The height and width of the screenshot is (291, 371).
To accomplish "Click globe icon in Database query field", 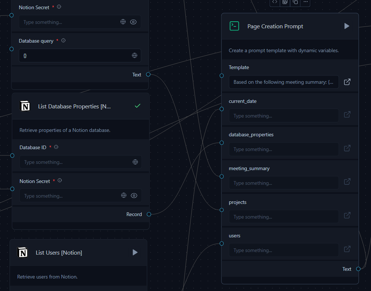I will (x=134, y=55).
